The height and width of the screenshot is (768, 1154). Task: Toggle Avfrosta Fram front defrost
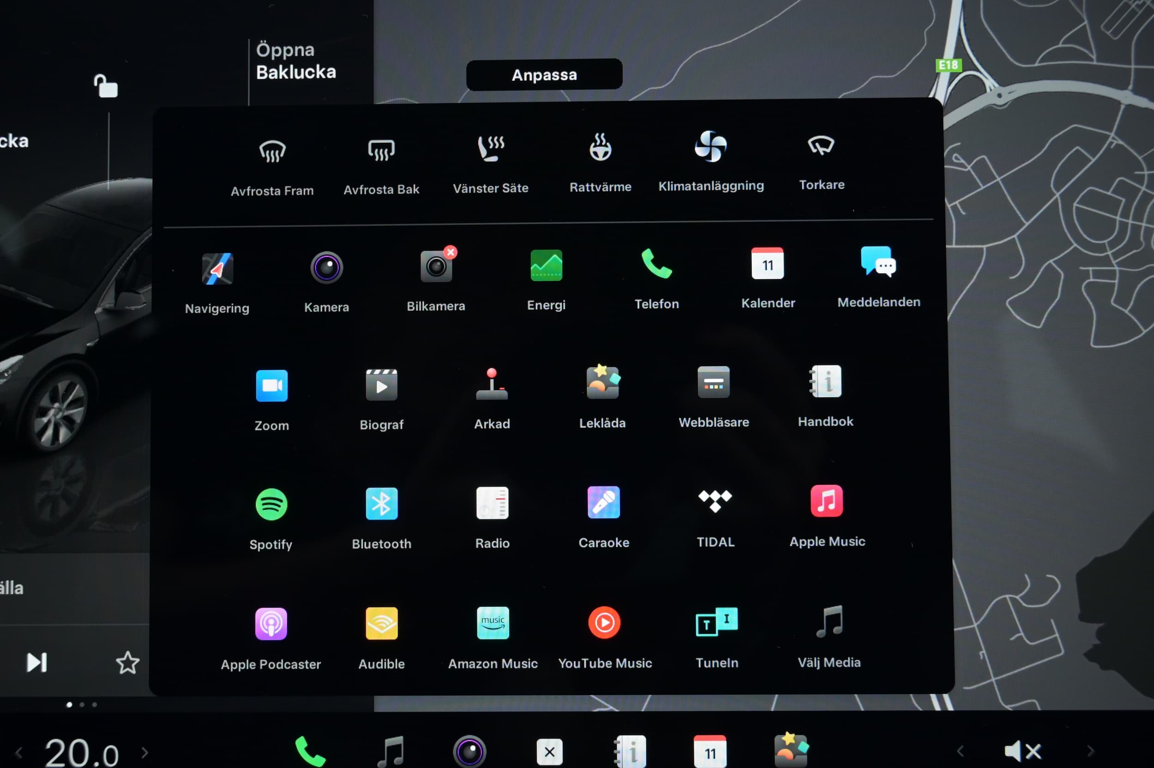click(x=272, y=151)
